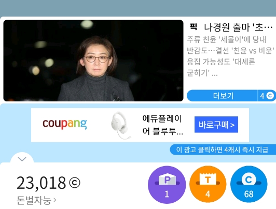Tap the 픽 label beside headline
The image size is (276, 209).
coord(194,27)
